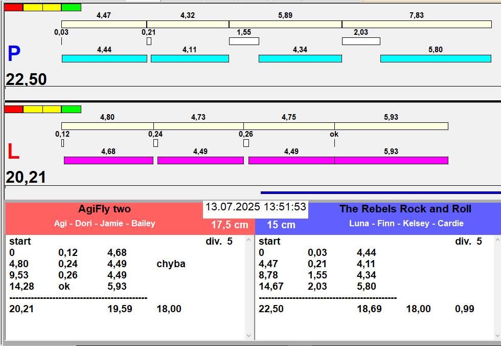Select the cream segment under 4,32
Screen dimensions: 501x346
click(188, 24)
